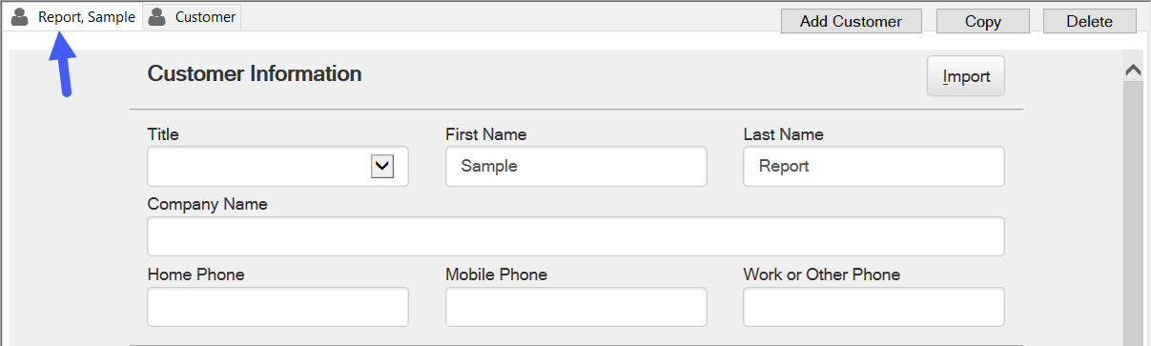Click the Copy button
The image size is (1151, 346).
[983, 21]
